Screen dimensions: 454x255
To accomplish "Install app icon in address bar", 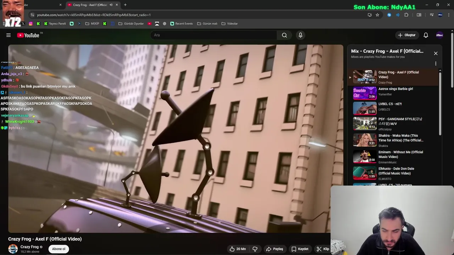I will [x=370, y=15].
